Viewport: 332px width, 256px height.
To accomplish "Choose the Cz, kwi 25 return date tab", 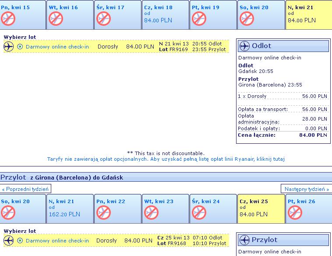I will click(261, 209).
